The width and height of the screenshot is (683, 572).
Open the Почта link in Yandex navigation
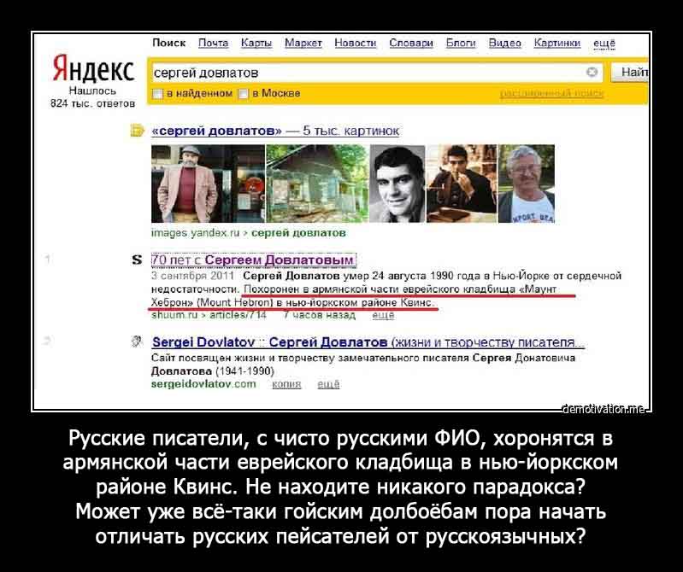(x=213, y=43)
